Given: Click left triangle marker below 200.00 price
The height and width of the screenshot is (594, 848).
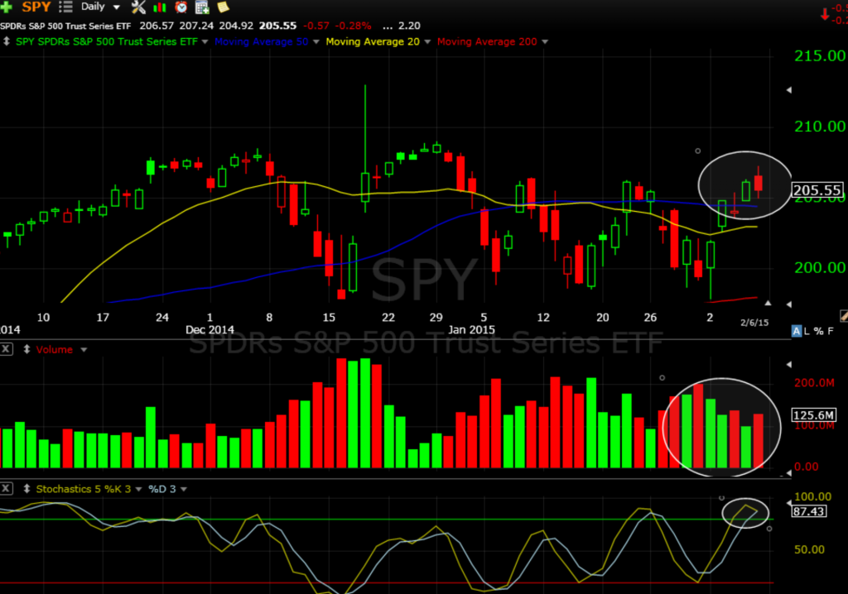Looking at the screenshot, I should (788, 304).
